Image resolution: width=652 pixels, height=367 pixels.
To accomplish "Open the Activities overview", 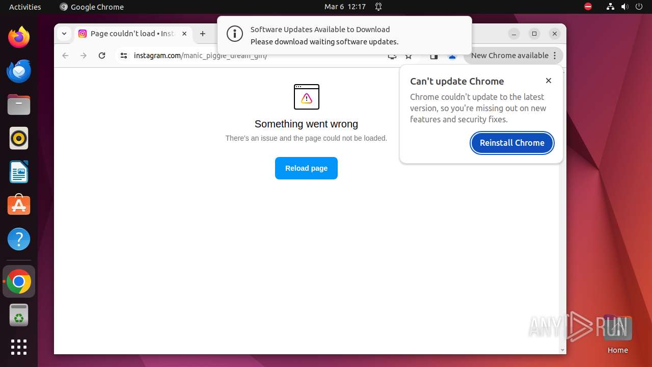I will [x=25, y=7].
